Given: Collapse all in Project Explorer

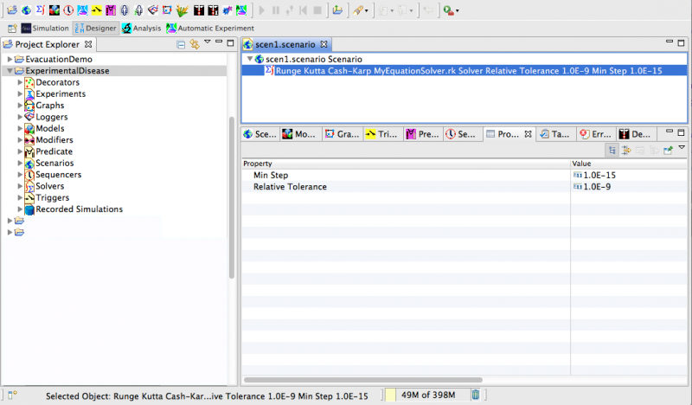Looking at the screenshot, I should click(x=181, y=44).
